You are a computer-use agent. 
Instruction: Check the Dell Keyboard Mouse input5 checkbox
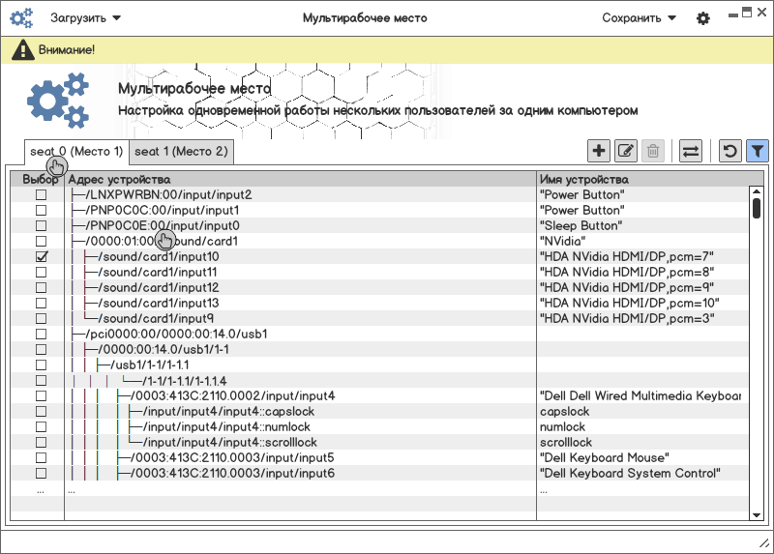click(41, 458)
